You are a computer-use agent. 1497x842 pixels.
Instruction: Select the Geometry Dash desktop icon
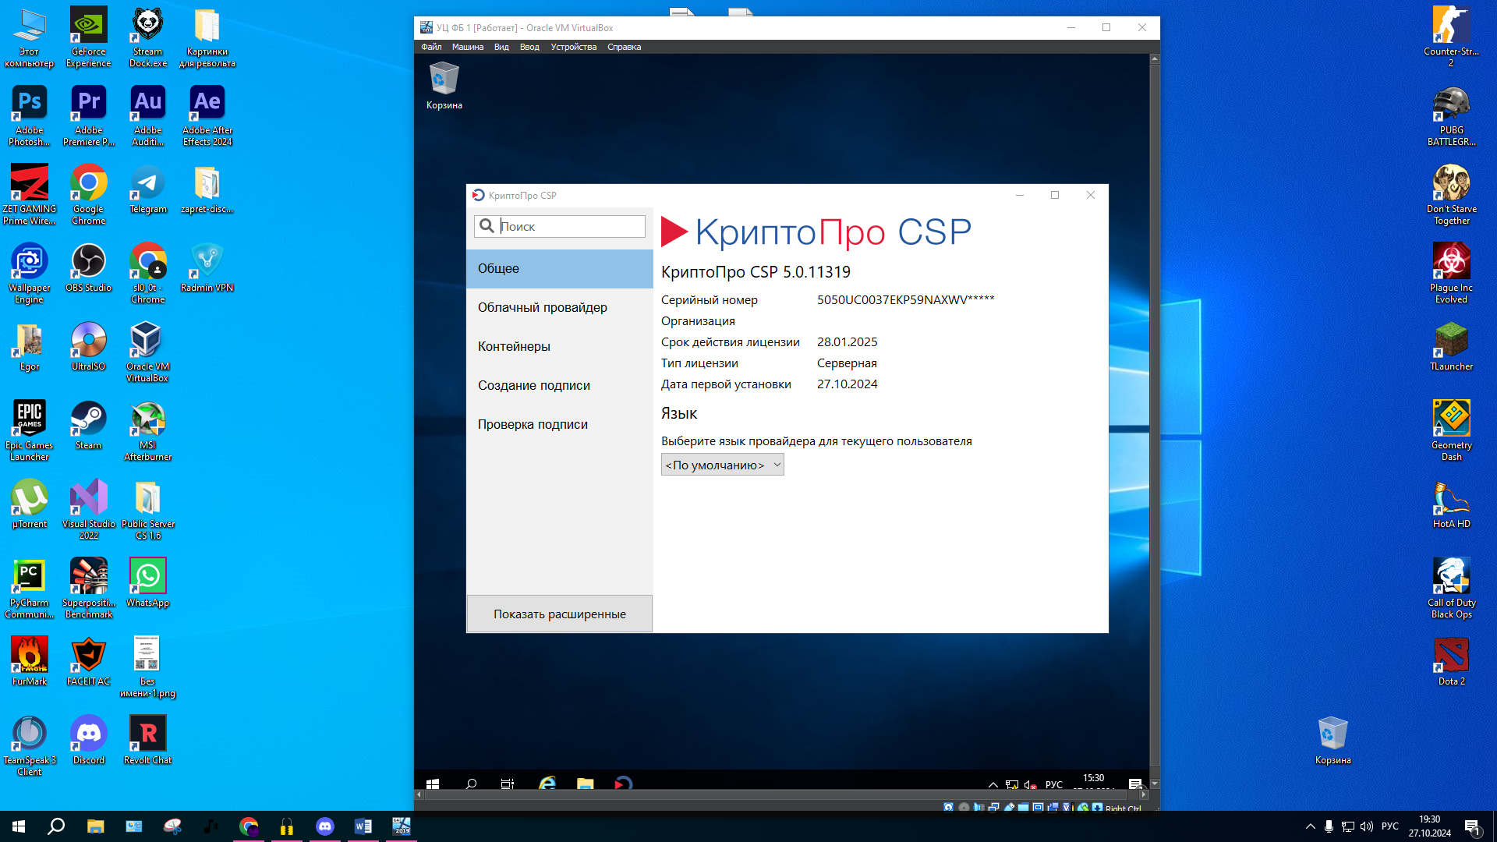1452,430
